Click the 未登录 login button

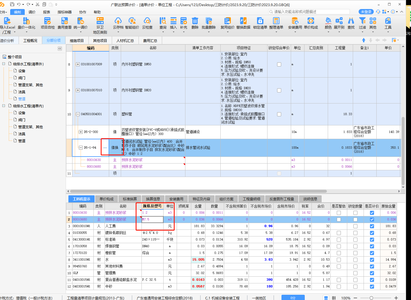coord(366,12)
